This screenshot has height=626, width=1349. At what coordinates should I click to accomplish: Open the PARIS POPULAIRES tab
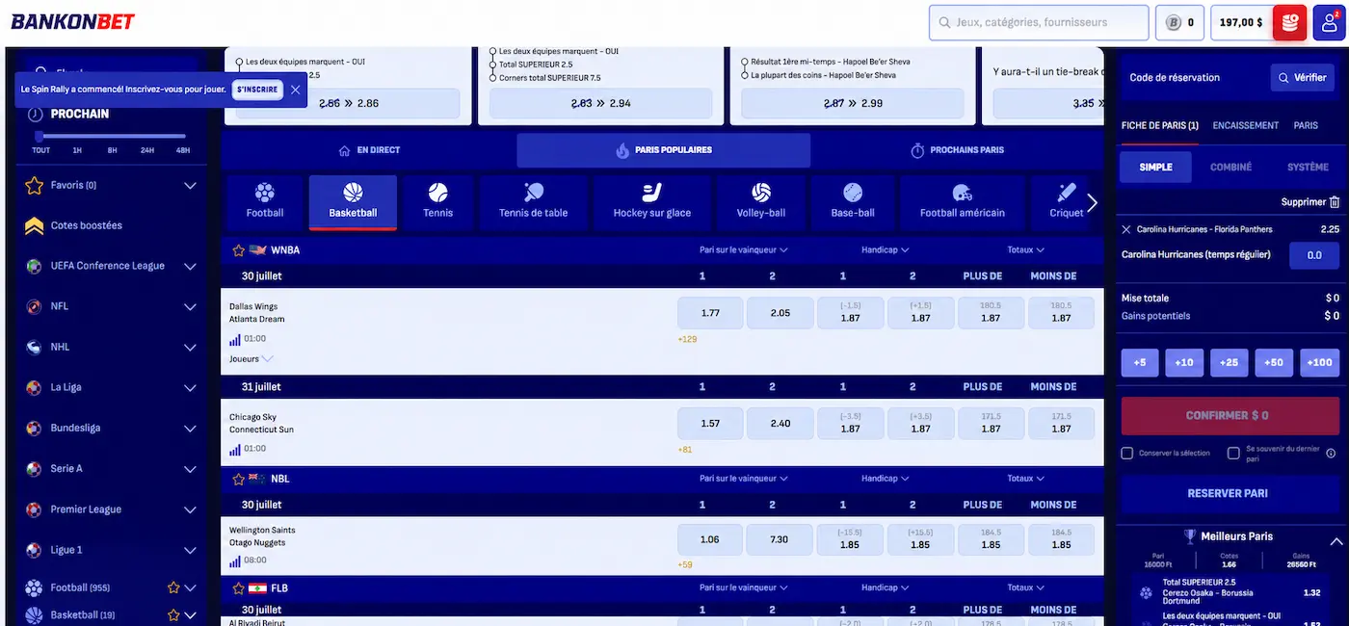(664, 150)
